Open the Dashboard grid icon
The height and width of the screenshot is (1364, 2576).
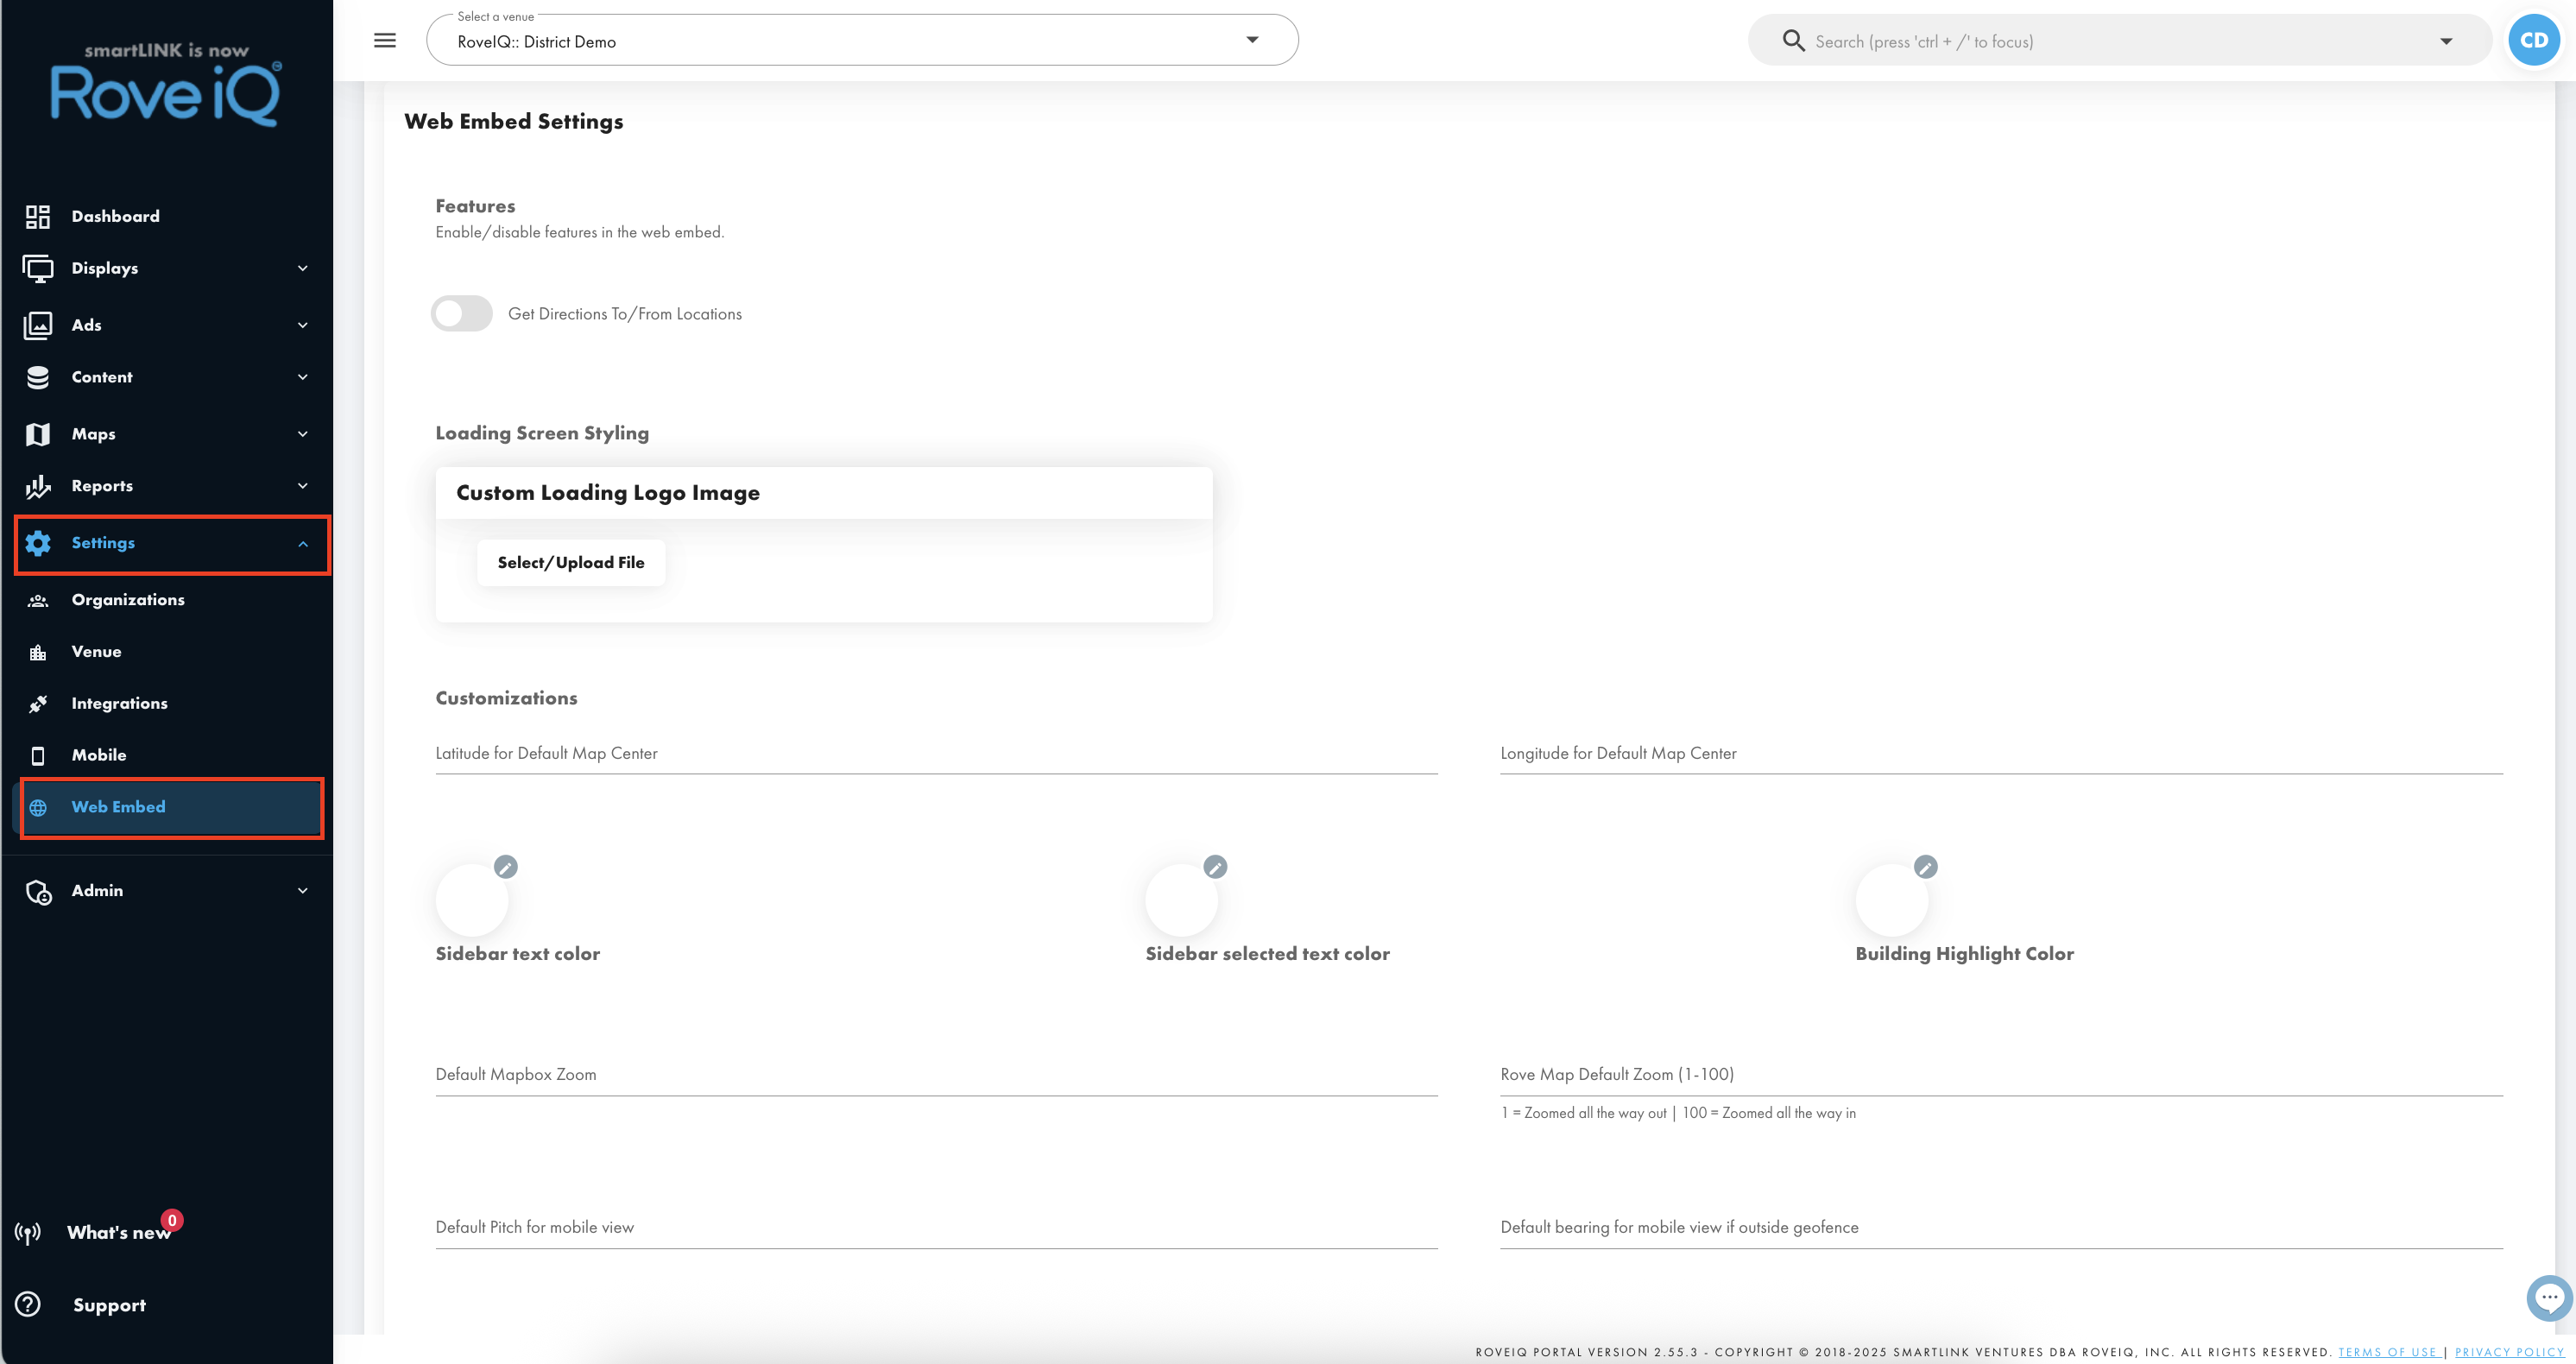(38, 216)
